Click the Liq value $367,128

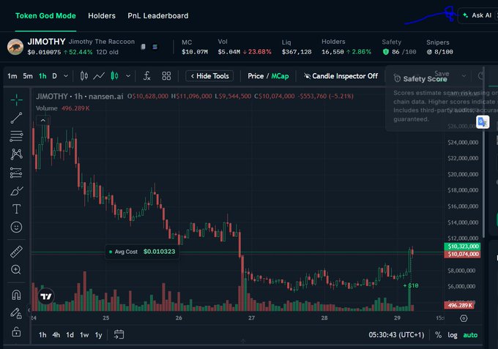point(297,52)
